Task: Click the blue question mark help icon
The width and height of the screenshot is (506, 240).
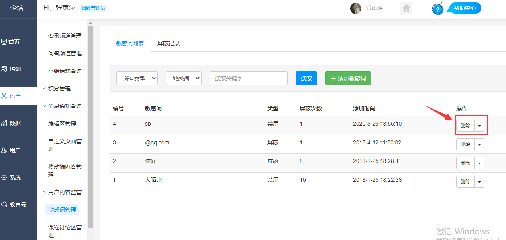Action: pos(437,9)
